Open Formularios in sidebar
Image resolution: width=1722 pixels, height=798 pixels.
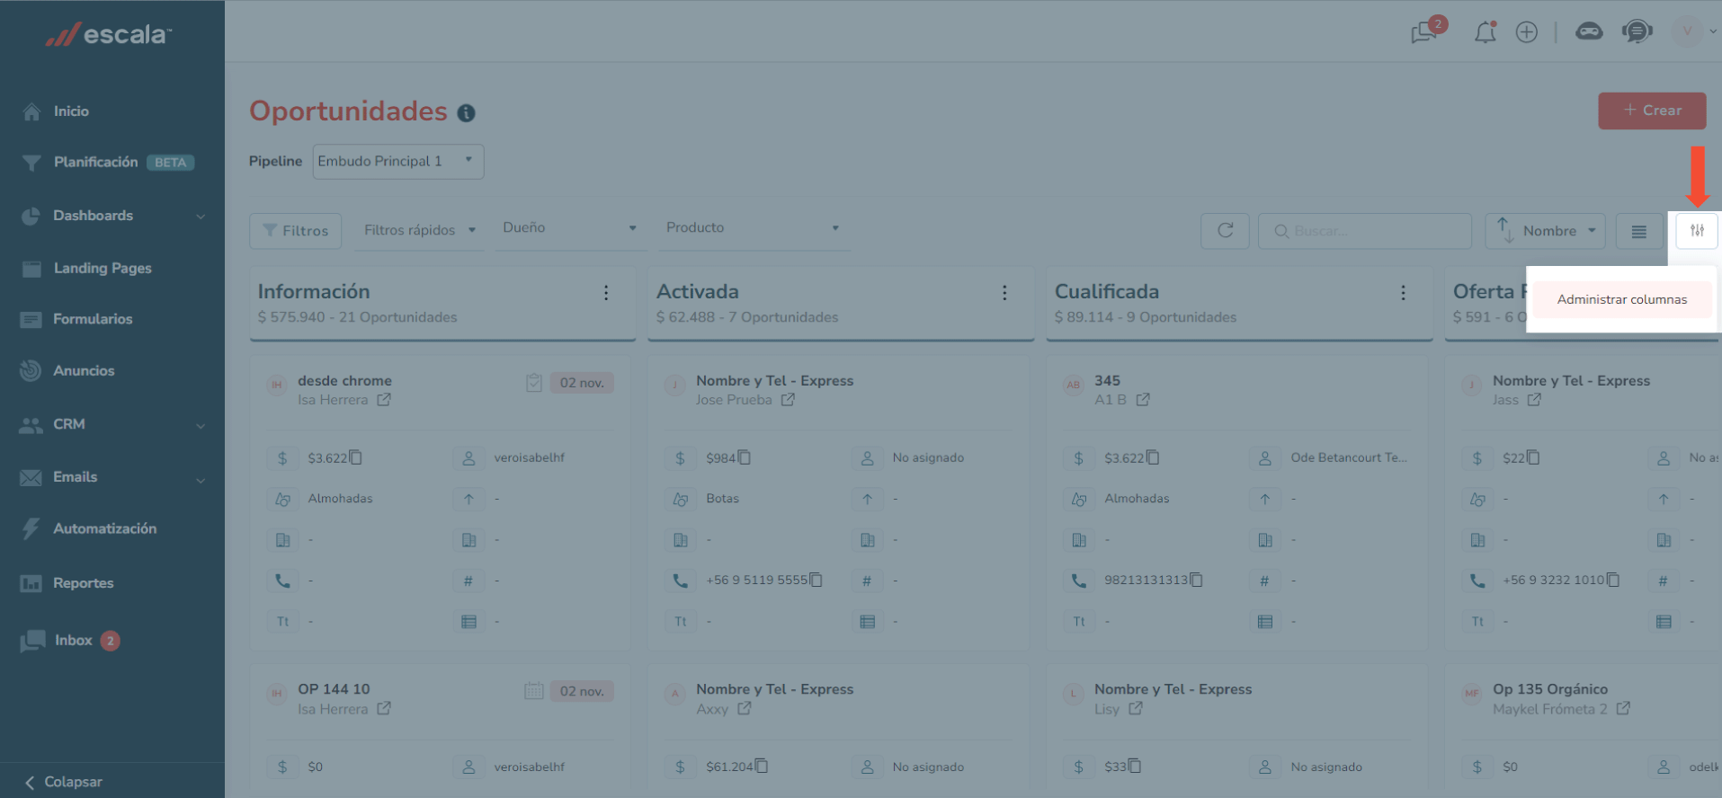pyautogui.click(x=93, y=319)
